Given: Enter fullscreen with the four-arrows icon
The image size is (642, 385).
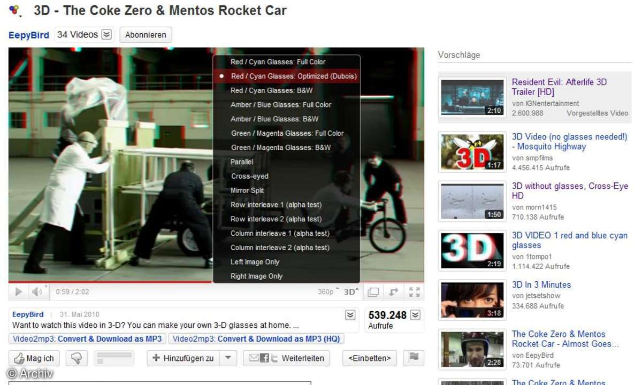Looking at the screenshot, I should tap(414, 292).
